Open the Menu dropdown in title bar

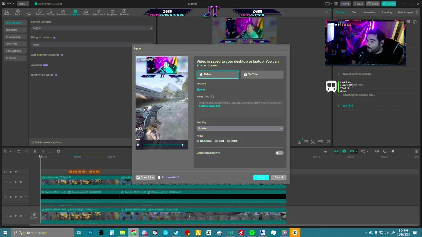pyautogui.click(x=22, y=4)
